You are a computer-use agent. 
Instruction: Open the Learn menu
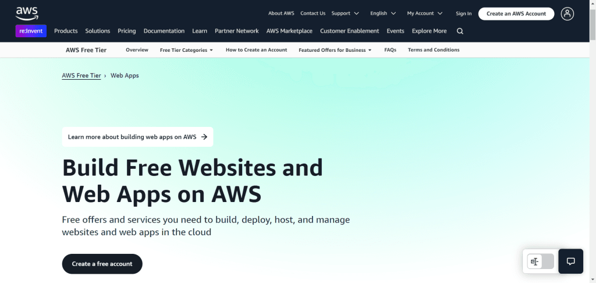coord(200,31)
